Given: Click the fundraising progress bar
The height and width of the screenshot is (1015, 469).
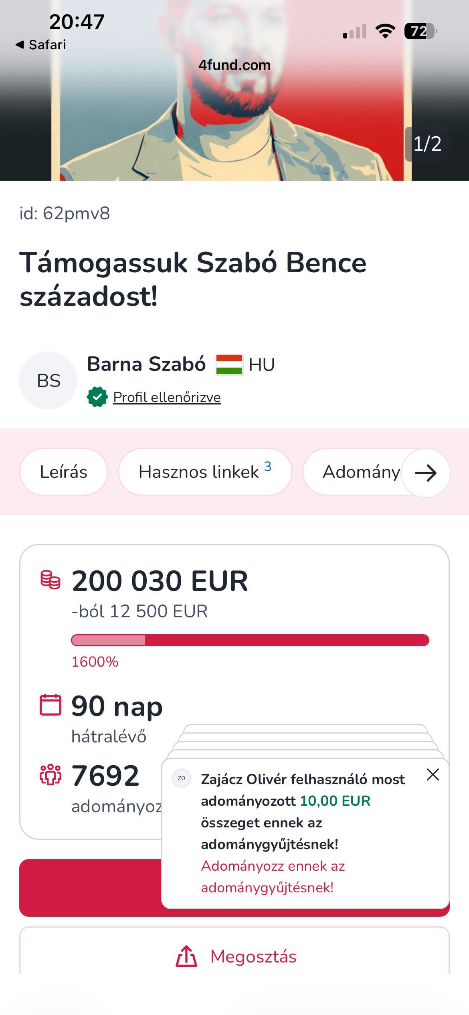Looking at the screenshot, I should pos(250,640).
